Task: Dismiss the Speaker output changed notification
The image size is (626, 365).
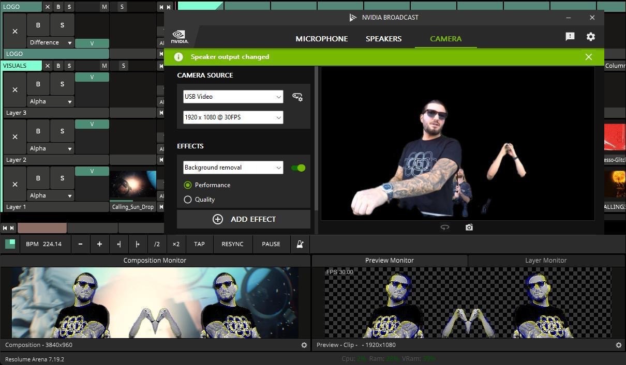Action: click(588, 57)
